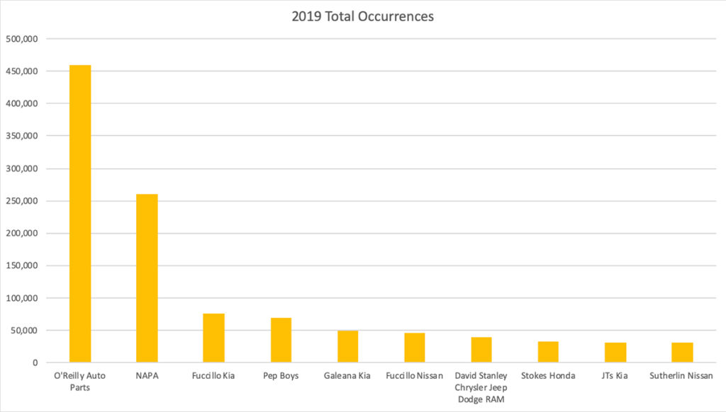Click the 'O'Reilly Auto Parts' axis label
The width and height of the screenshot is (726, 412).
point(79,382)
